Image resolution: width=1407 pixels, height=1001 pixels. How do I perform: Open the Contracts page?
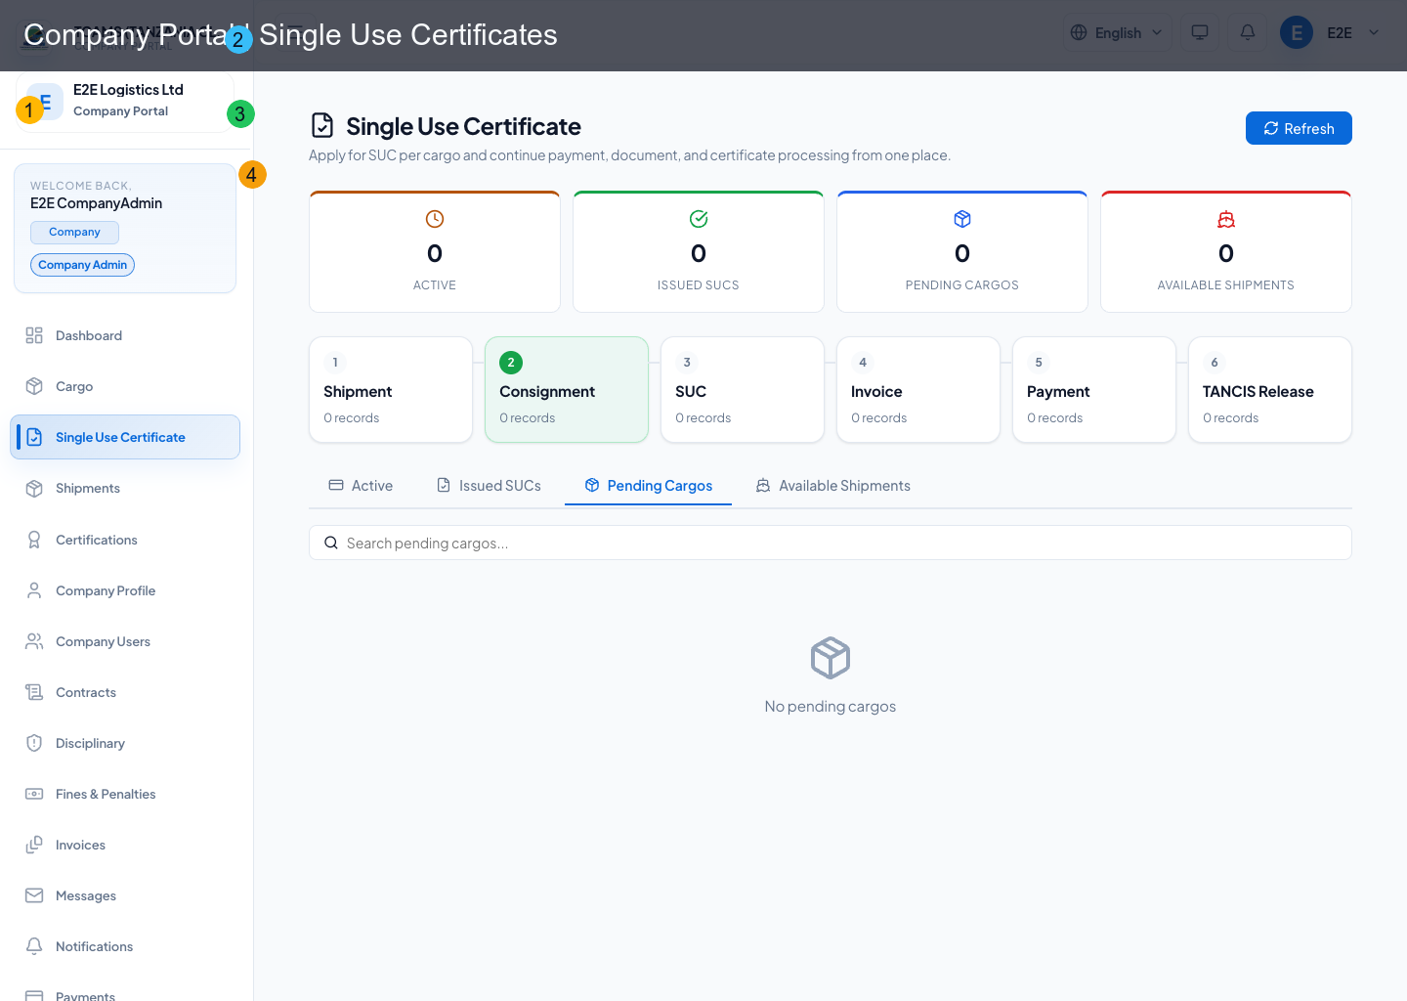pos(125,692)
